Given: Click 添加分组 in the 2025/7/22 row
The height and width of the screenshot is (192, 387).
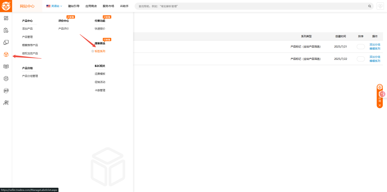Looking at the screenshot, I should click(x=375, y=57).
